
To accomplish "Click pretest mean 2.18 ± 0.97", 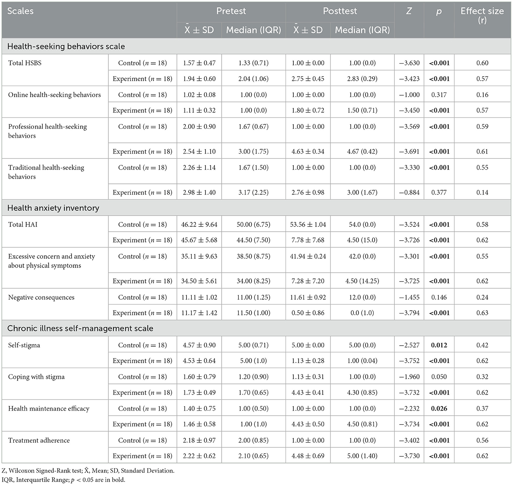I will [x=199, y=441].
